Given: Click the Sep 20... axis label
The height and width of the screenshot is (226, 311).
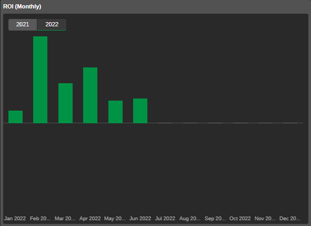Looking at the screenshot, I should coord(215,219).
